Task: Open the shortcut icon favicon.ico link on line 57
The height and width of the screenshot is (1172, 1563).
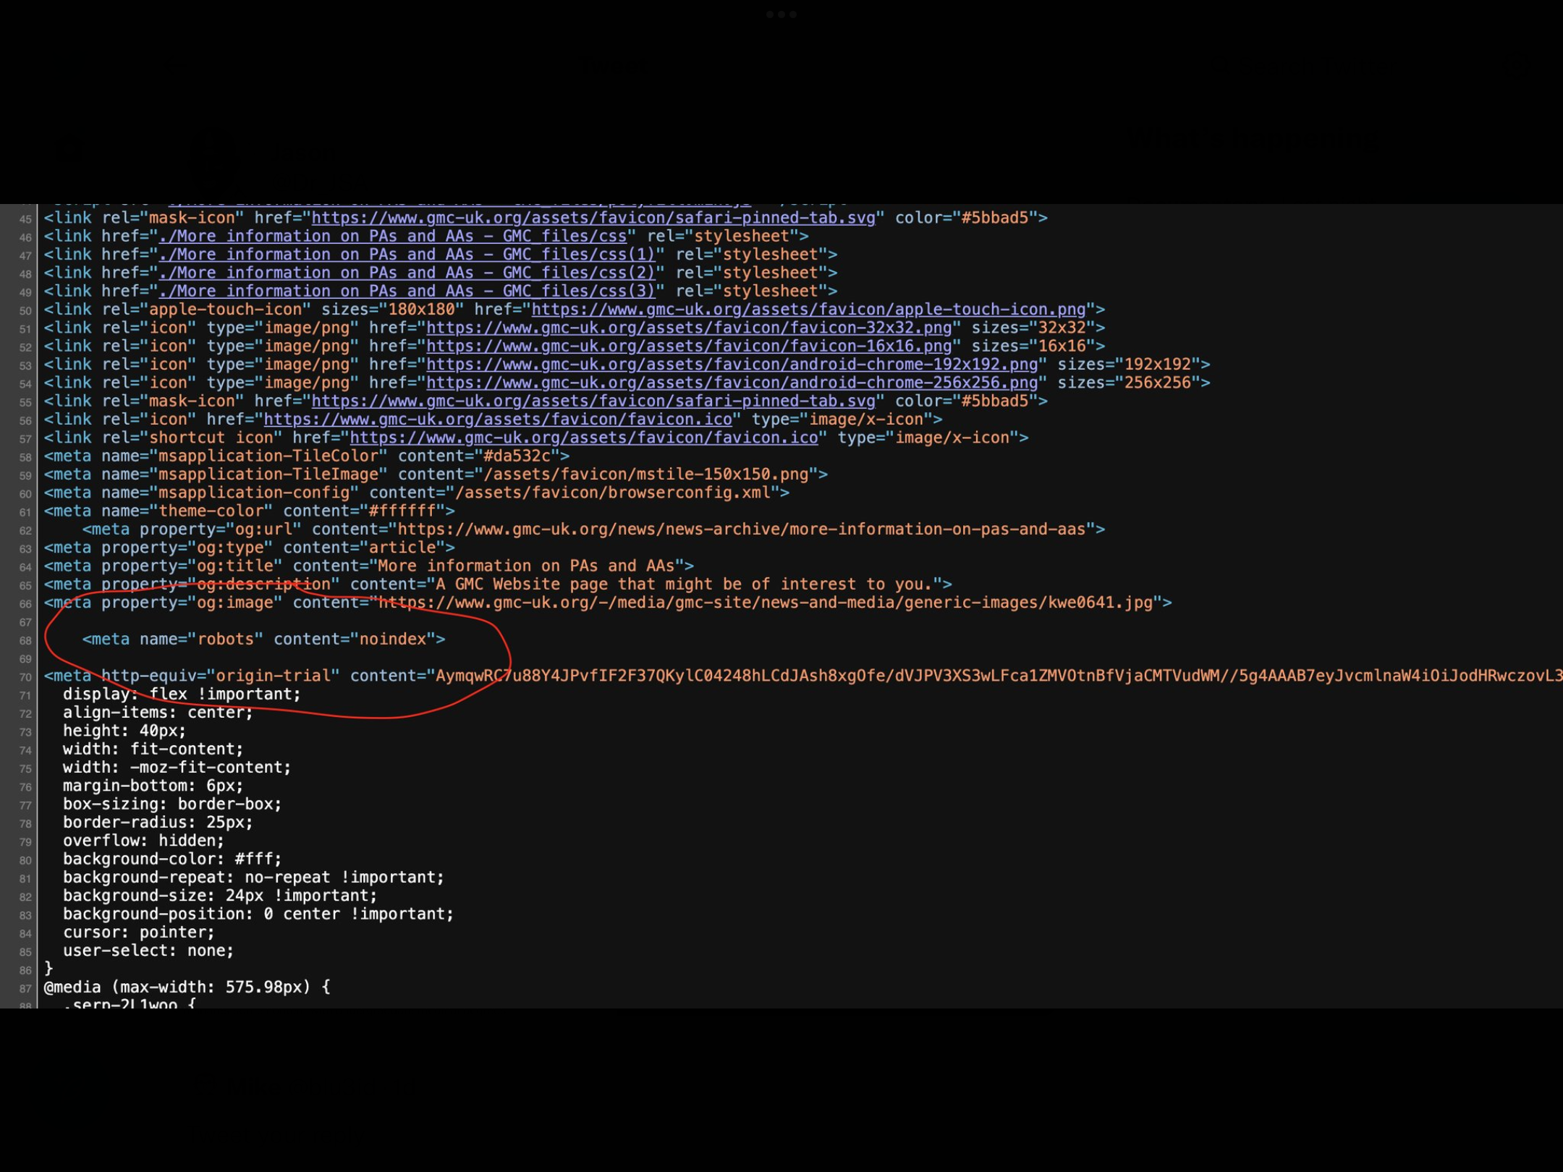Action: tap(584, 438)
